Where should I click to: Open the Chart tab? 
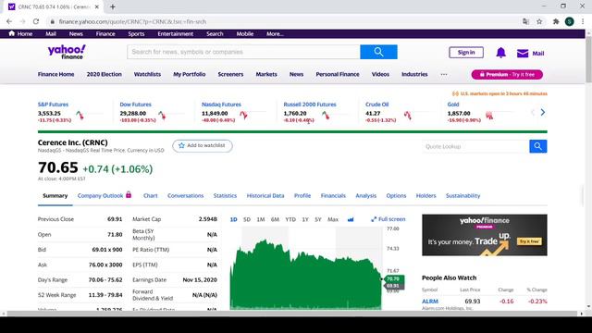tap(150, 195)
